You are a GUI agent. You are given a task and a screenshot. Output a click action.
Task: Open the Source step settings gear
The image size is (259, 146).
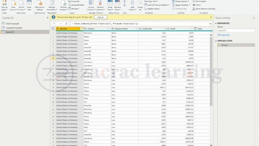click(253, 45)
